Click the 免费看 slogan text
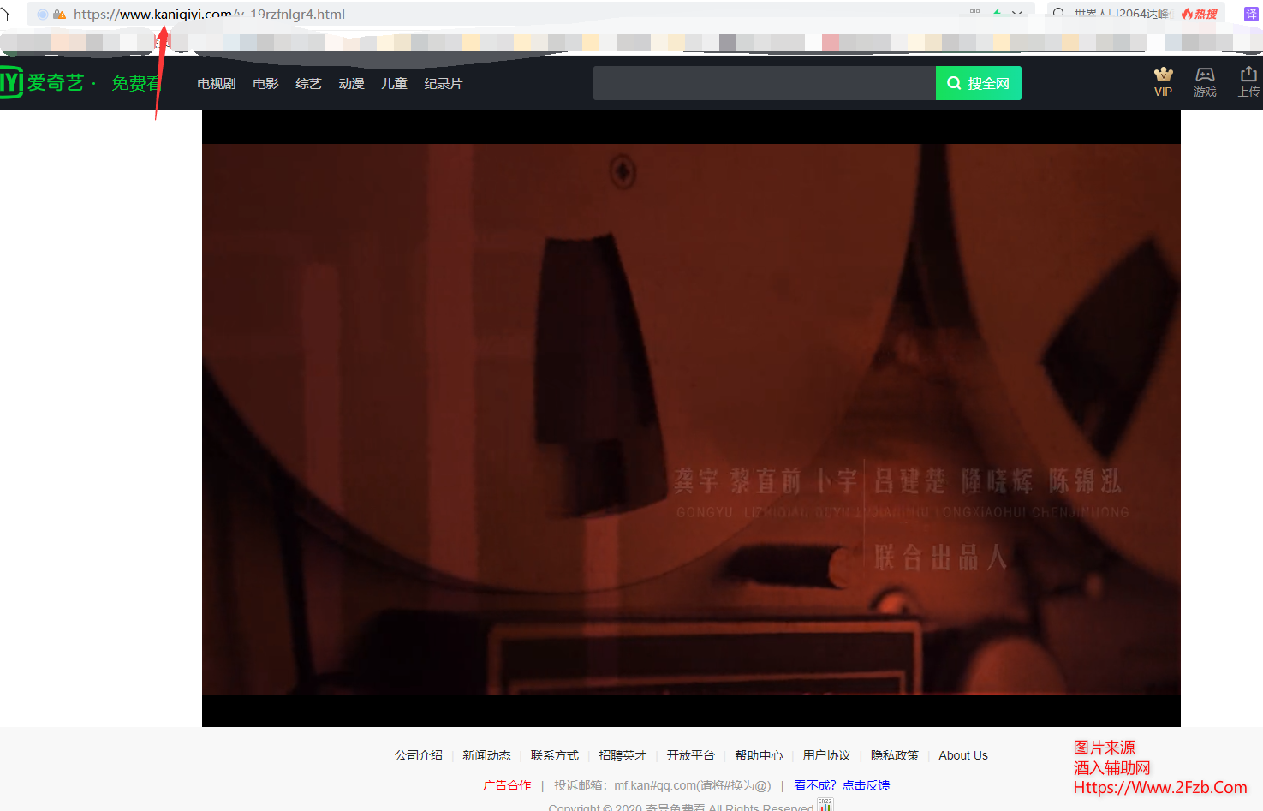The width and height of the screenshot is (1263, 811). click(136, 83)
